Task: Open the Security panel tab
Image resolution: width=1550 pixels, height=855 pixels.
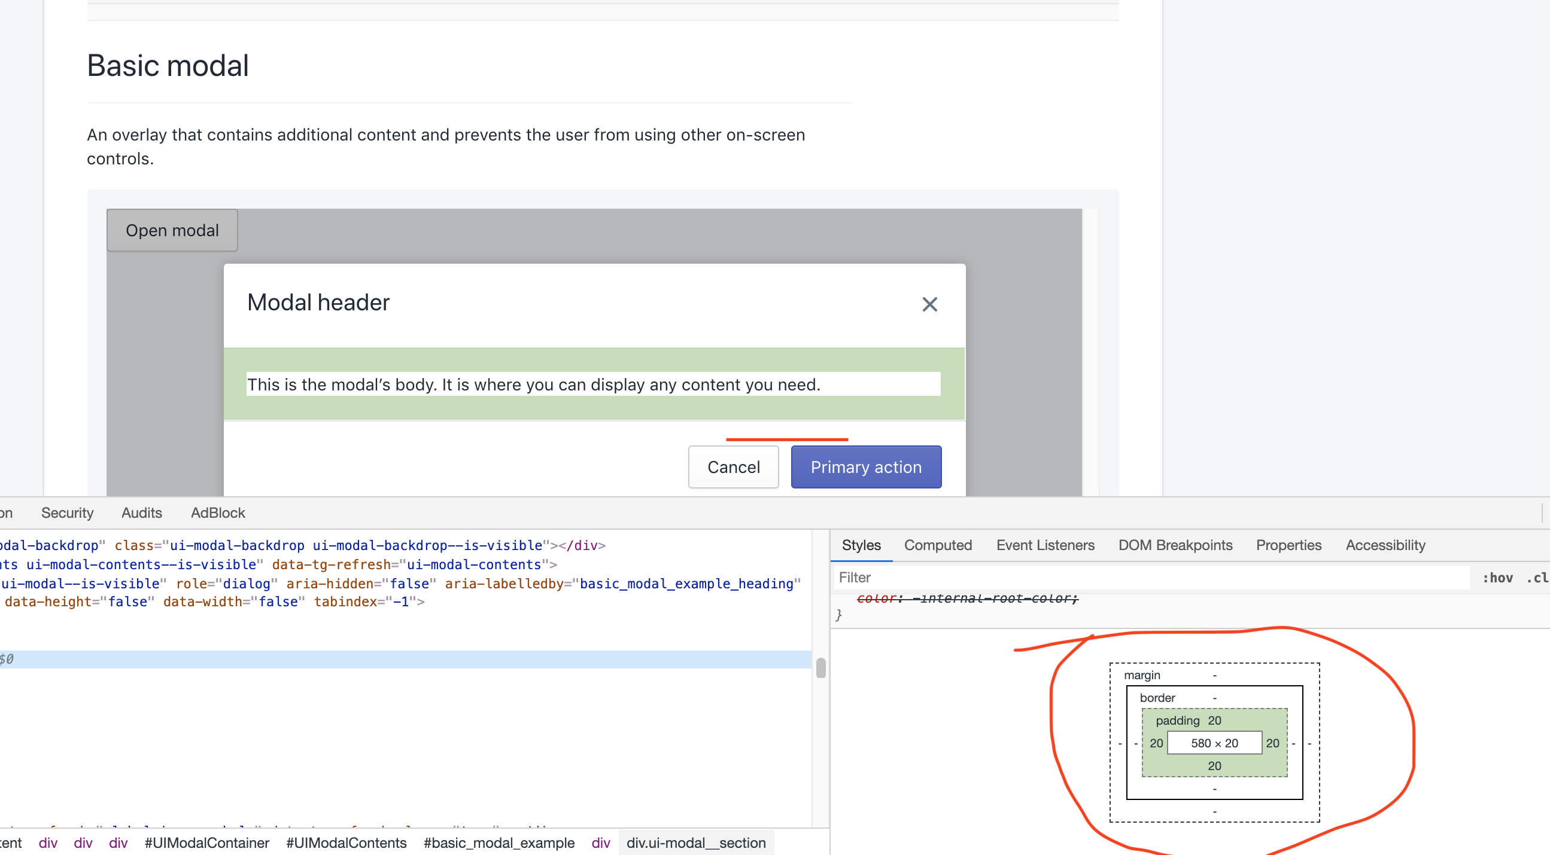Action: coord(68,513)
